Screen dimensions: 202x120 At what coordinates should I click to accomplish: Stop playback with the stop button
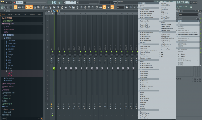click(x=10, y=2)
